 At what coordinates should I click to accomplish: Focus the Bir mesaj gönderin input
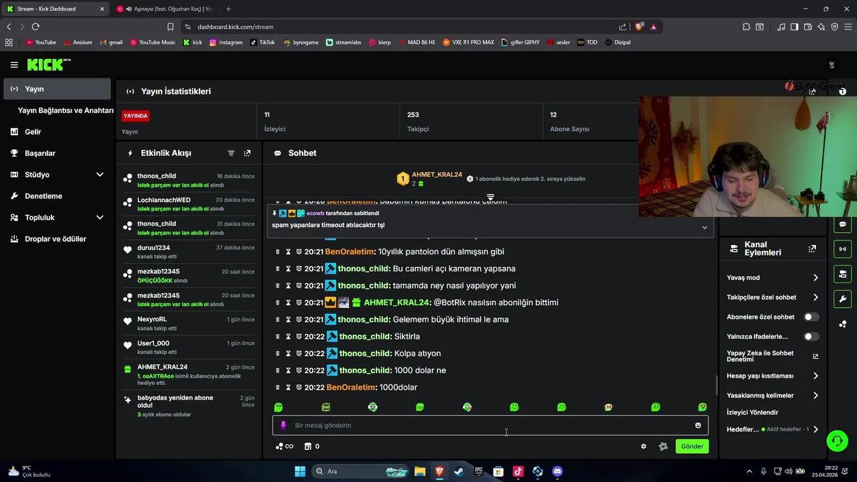coord(490,425)
